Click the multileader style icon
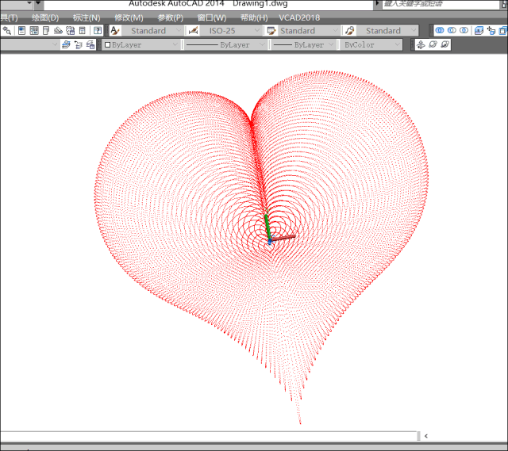 (x=350, y=31)
